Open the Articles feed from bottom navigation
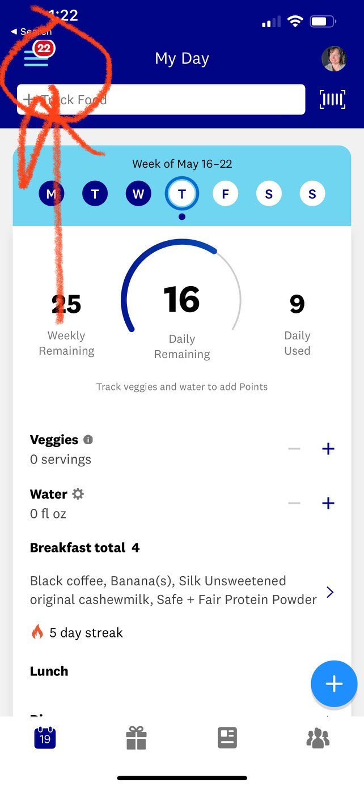This screenshot has height=787, width=364. point(227,737)
